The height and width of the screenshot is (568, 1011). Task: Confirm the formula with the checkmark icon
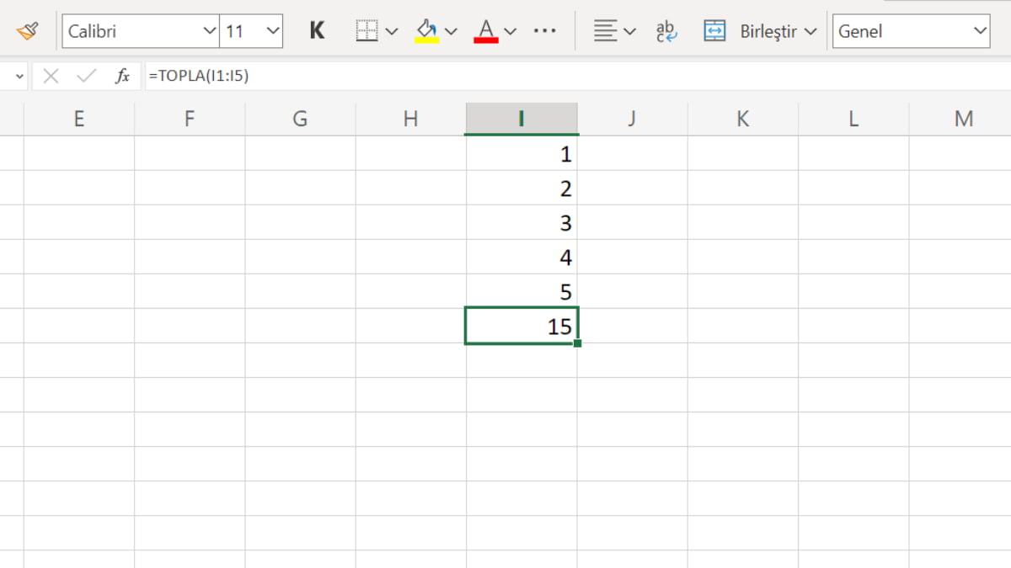pos(86,77)
